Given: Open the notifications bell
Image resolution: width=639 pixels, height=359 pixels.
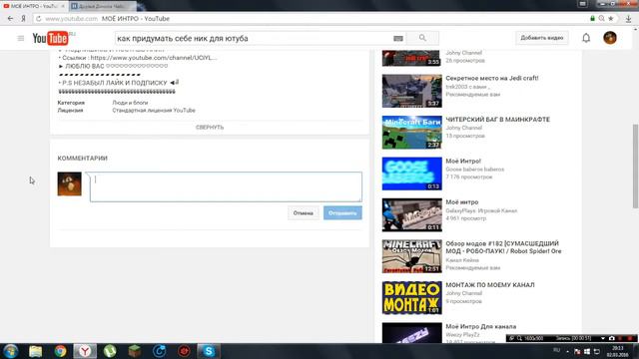Looking at the screenshot, I should click(x=586, y=38).
